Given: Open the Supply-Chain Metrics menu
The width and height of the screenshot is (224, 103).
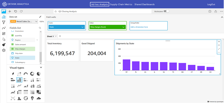Looking at the screenshot, I should pos(121,4).
